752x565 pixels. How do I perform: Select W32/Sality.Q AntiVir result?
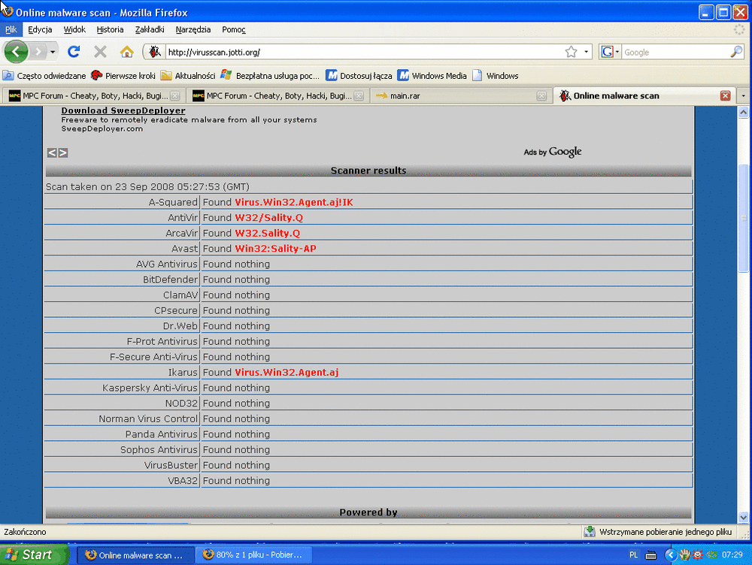[x=269, y=218]
